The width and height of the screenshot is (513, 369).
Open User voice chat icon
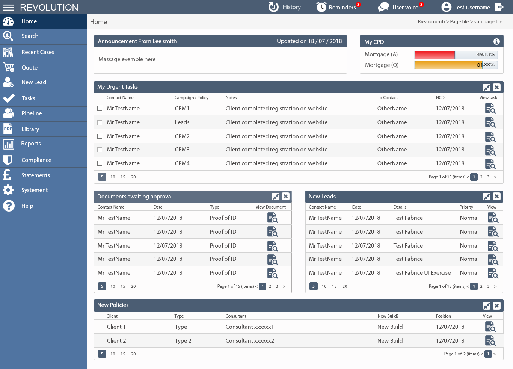click(x=383, y=7)
